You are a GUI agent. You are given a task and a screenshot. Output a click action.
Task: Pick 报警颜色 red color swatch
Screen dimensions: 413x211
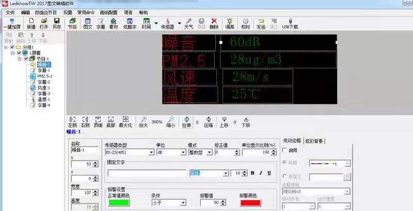point(250,203)
